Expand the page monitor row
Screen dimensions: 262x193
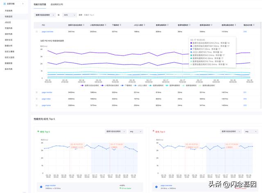pos(37,92)
